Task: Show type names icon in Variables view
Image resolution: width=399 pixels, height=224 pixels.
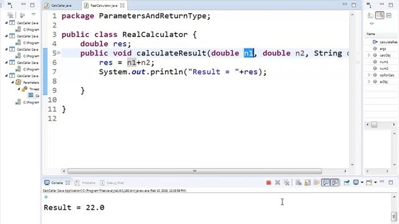Action: pyautogui.click(x=371, y=16)
